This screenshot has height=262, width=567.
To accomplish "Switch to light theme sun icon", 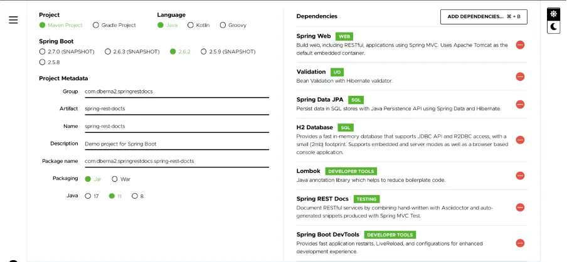I will click(553, 14).
